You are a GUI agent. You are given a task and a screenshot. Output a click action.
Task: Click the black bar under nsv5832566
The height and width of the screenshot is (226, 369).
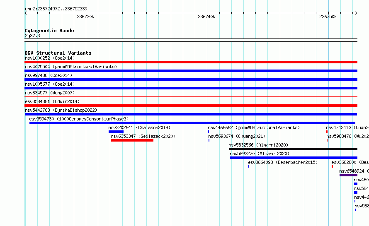[293, 149]
